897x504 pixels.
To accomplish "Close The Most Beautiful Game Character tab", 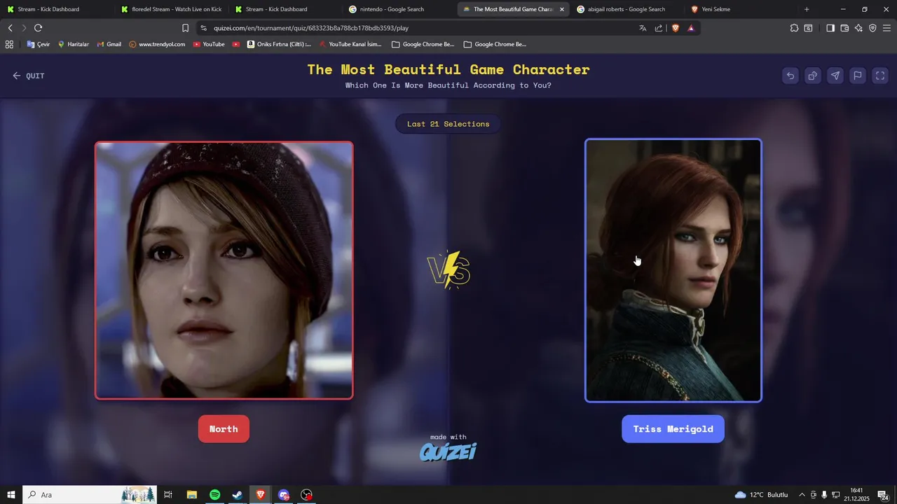I will coord(561,9).
